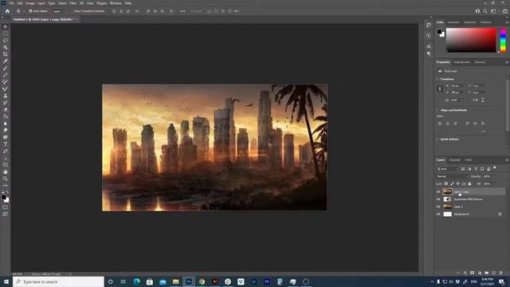Image resolution: width=510 pixels, height=287 pixels.
Task: Click inside the red color picker field
Action: coord(471,40)
